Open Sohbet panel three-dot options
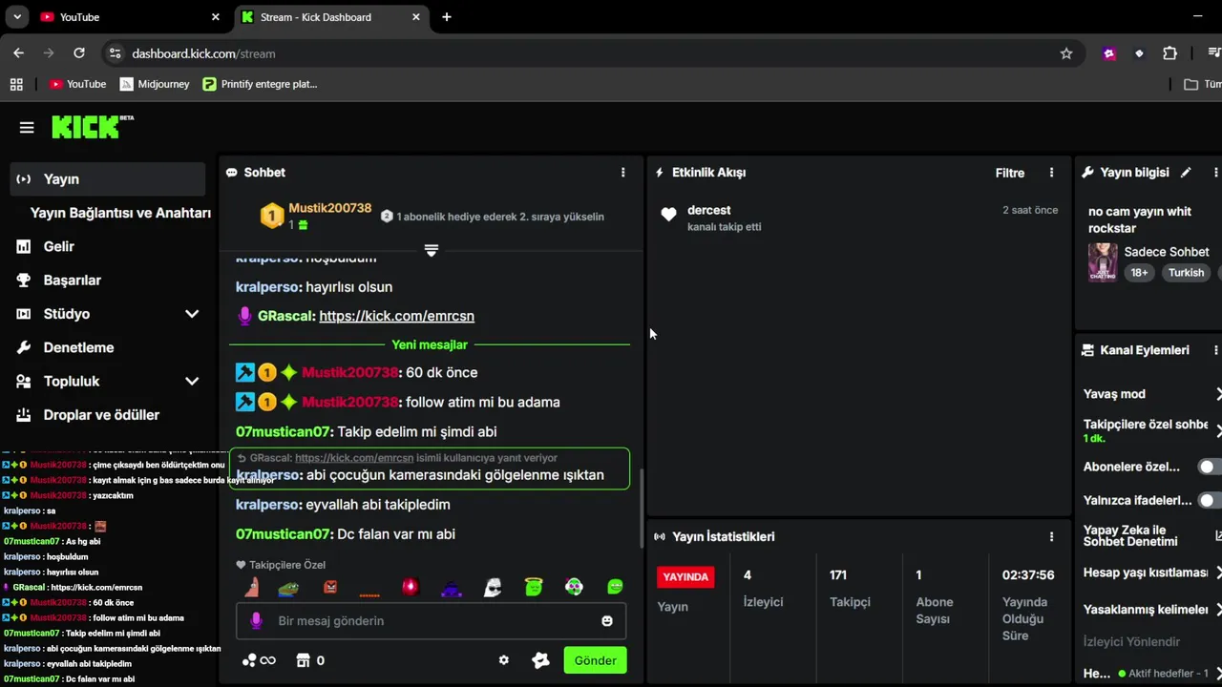 point(623,173)
